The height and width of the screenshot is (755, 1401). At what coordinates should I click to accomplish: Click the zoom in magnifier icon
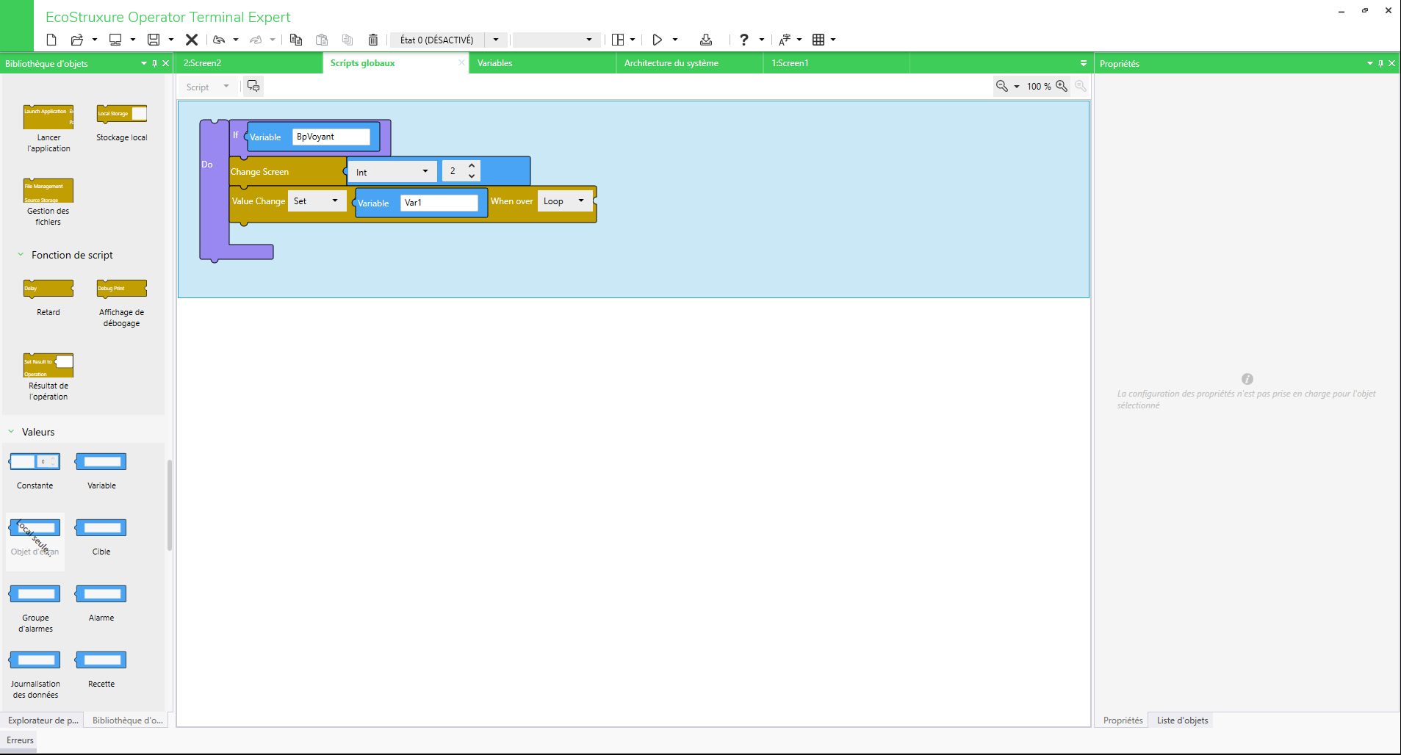click(x=1062, y=87)
